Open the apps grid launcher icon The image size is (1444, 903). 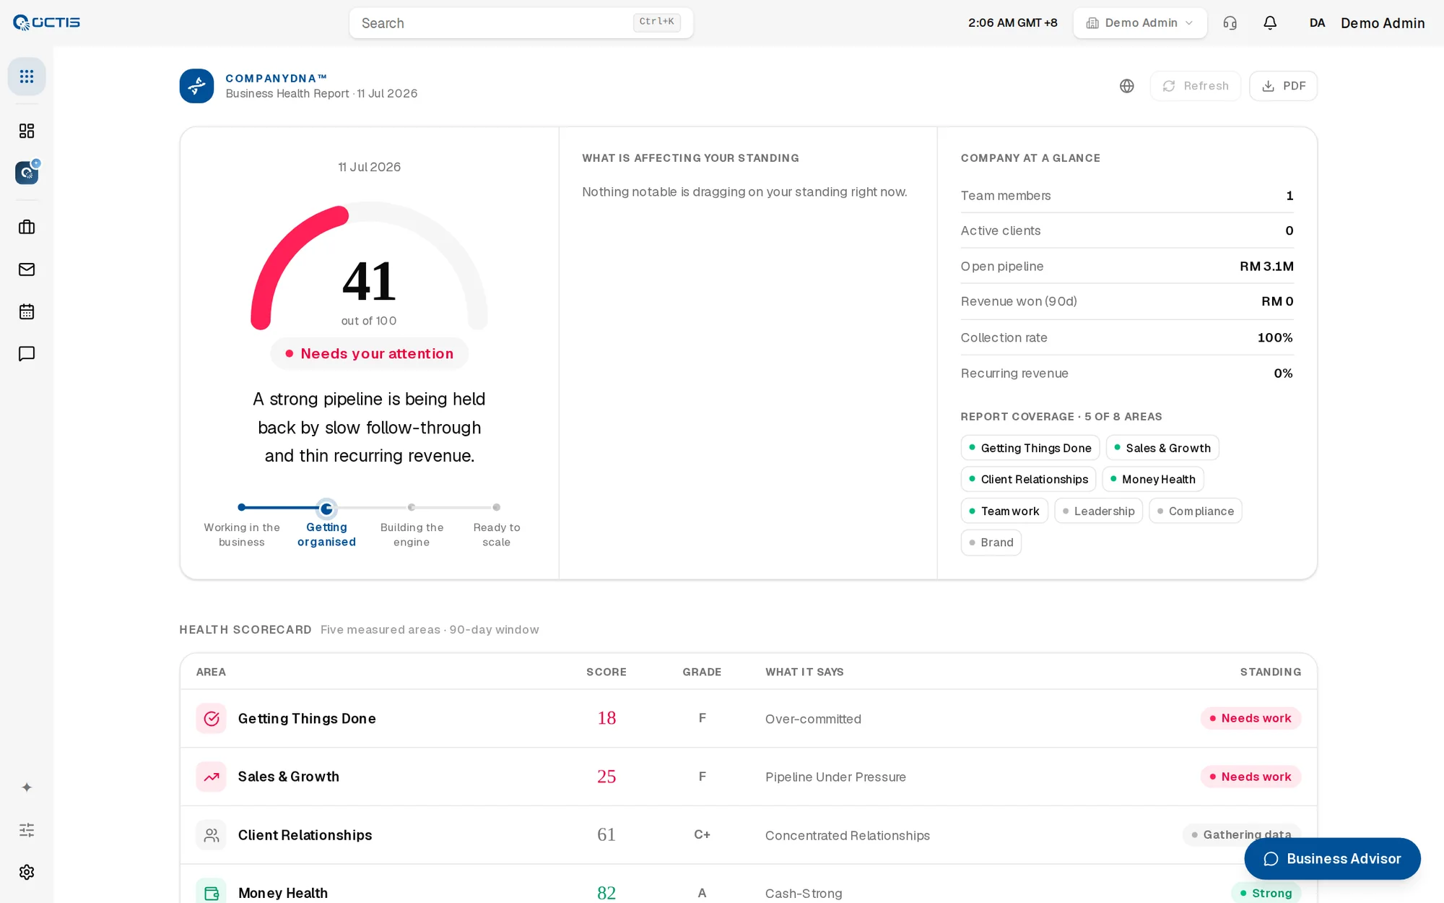(x=27, y=76)
